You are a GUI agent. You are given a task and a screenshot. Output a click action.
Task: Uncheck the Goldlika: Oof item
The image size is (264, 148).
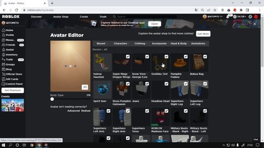click(166, 57)
